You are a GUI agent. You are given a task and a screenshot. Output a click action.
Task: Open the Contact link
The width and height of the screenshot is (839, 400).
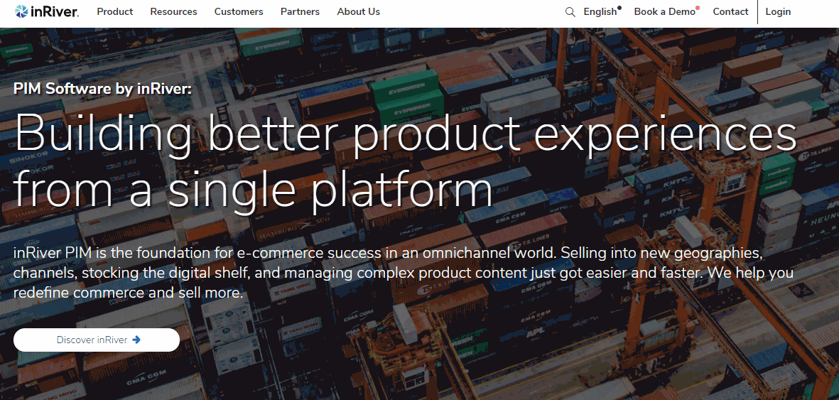[730, 12]
